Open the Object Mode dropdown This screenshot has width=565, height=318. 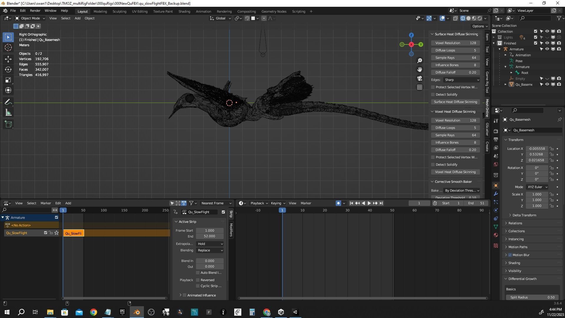tap(30, 18)
